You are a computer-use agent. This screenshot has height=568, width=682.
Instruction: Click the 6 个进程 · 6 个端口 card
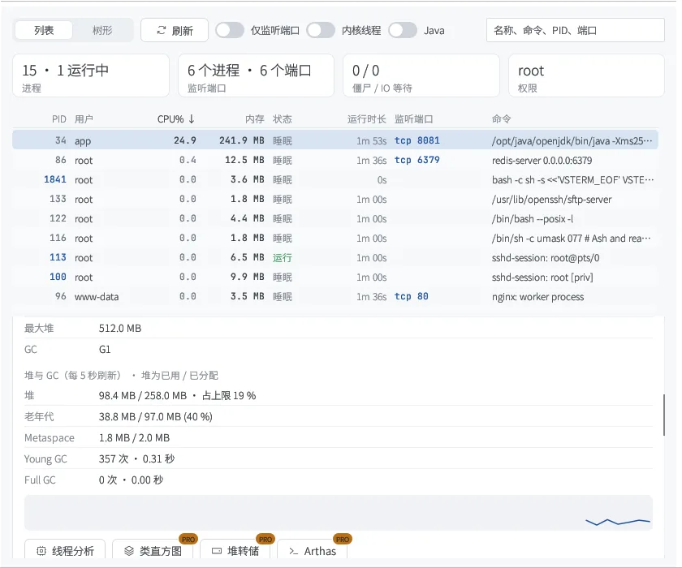tap(257, 75)
